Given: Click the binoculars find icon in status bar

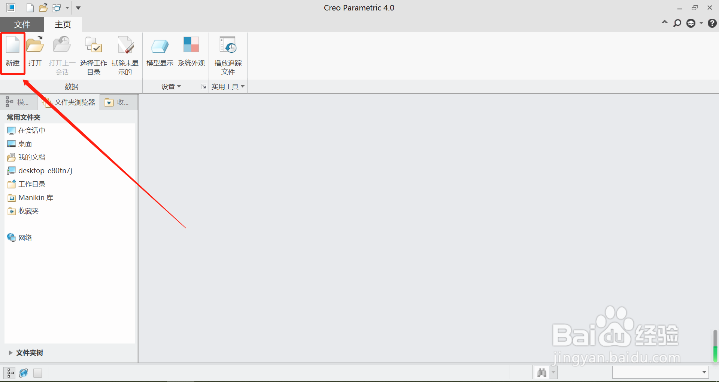Looking at the screenshot, I should [x=542, y=372].
